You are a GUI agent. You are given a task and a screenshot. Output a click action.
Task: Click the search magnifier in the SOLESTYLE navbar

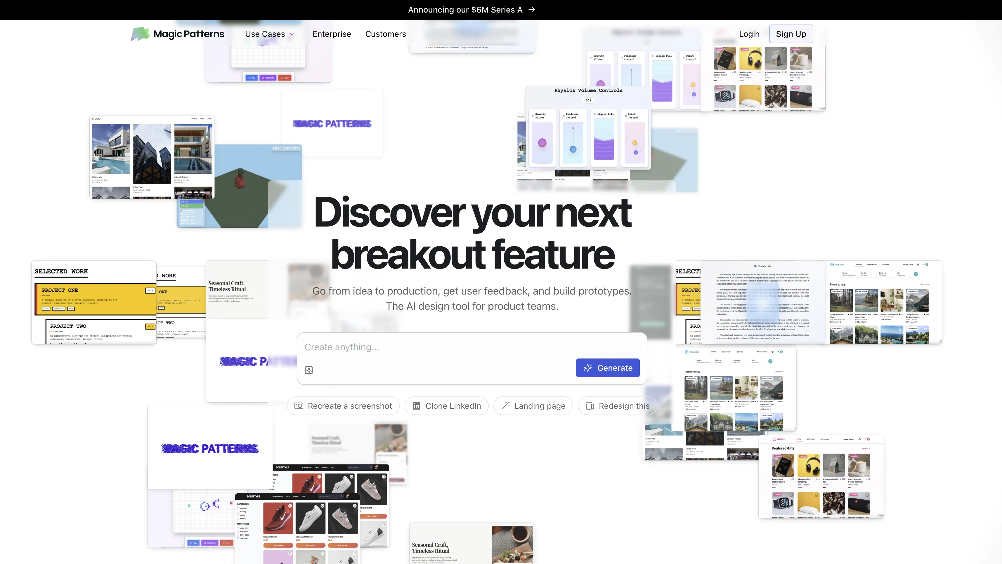342,497
